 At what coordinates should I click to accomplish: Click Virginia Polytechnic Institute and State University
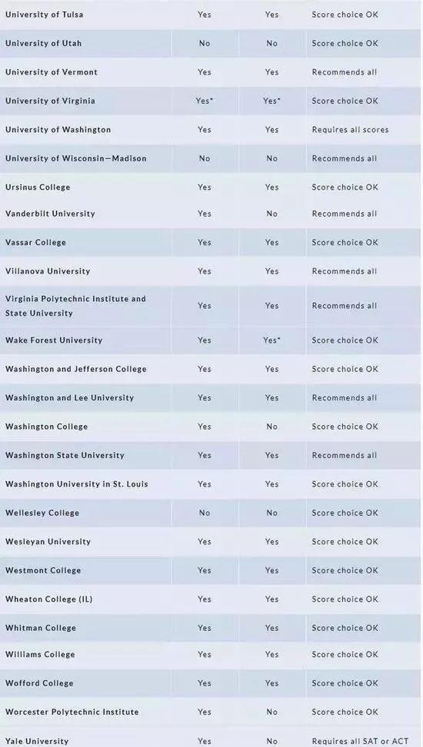[x=75, y=307]
